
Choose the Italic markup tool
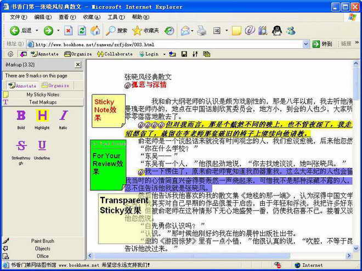tap(63, 116)
